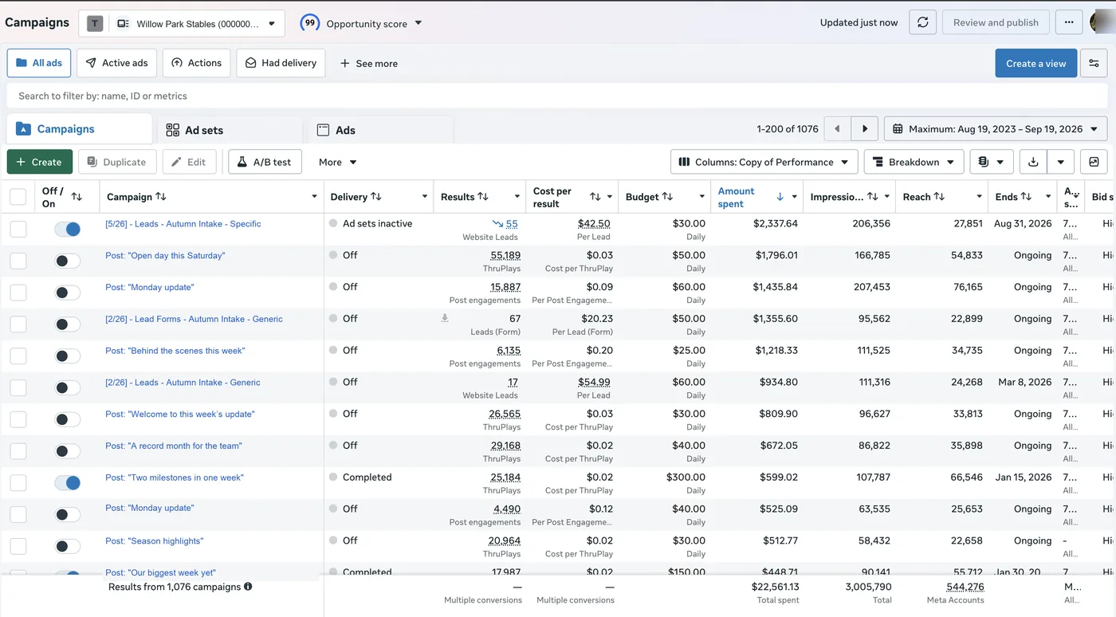
Task: Click the green Create button
Action: coord(40,162)
